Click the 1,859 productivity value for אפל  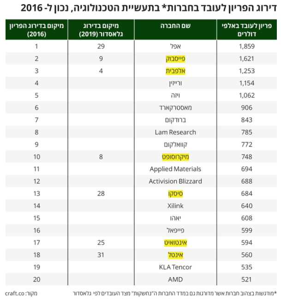[x=247, y=47]
